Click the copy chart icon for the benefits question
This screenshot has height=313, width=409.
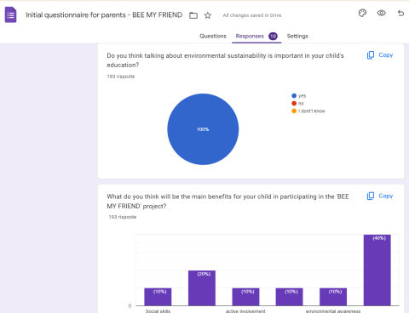[371, 196]
